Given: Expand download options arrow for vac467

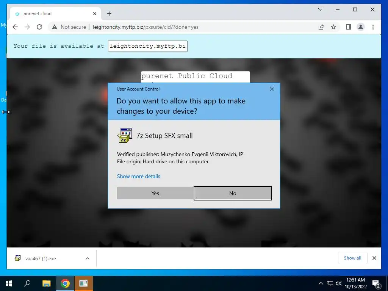Looking at the screenshot, I should pyautogui.click(x=88, y=258).
